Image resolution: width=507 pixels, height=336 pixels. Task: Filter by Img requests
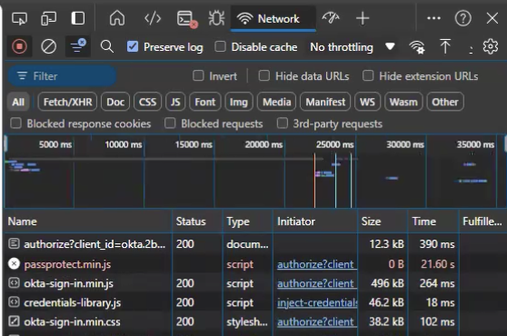(239, 102)
